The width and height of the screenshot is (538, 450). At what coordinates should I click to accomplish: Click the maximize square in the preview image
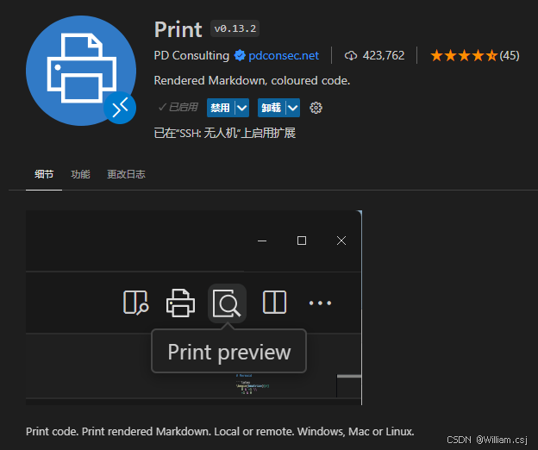[302, 241]
